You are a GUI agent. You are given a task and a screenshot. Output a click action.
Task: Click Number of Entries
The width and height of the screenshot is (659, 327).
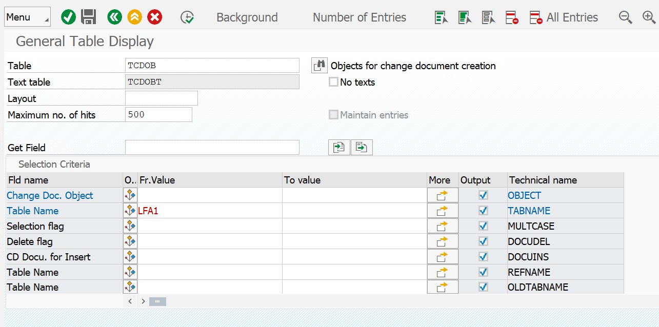(x=359, y=17)
